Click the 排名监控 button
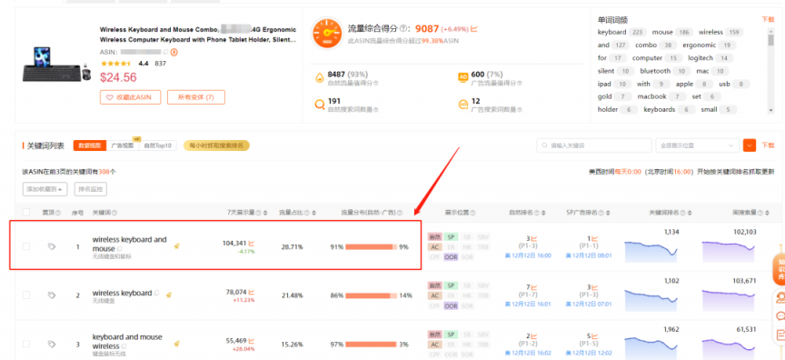Image resolution: width=785 pixels, height=360 pixels. 91,189
